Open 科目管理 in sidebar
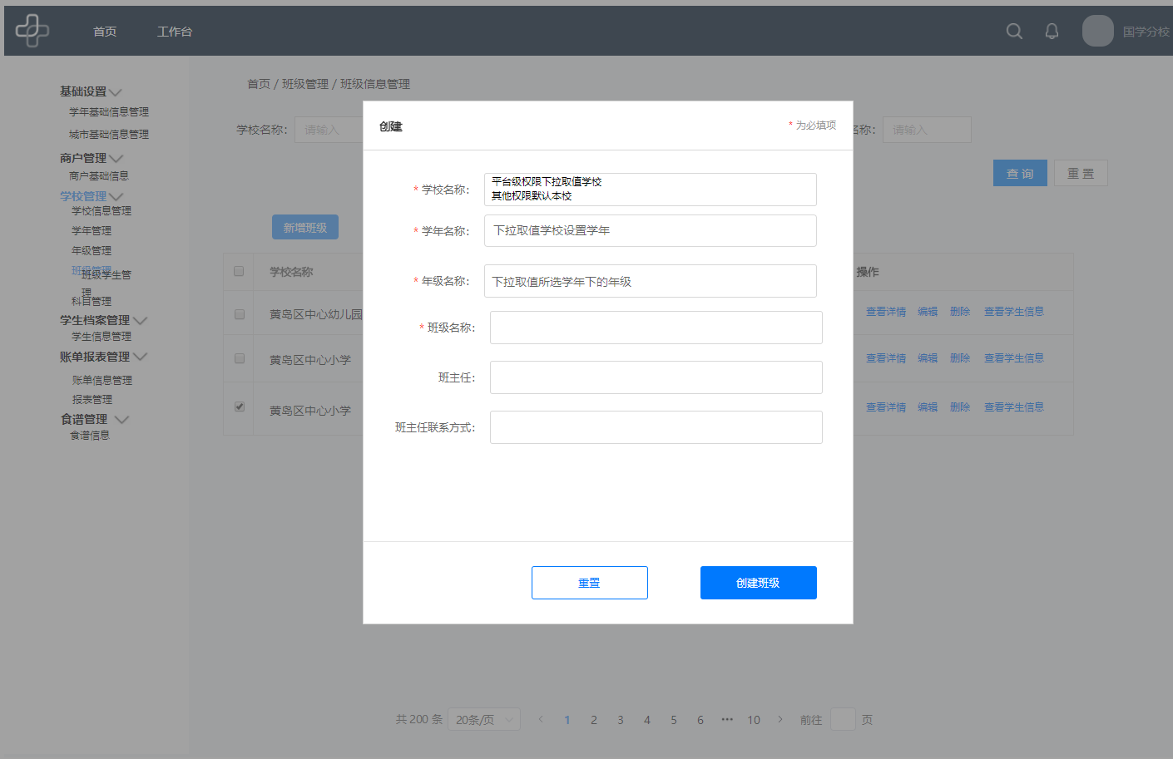1173x759 pixels. click(92, 301)
